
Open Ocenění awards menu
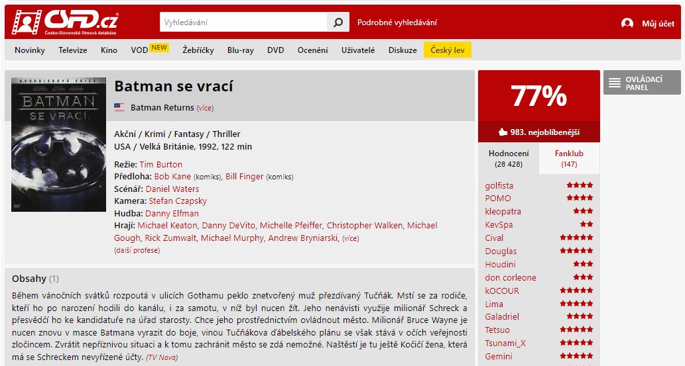pos(312,50)
